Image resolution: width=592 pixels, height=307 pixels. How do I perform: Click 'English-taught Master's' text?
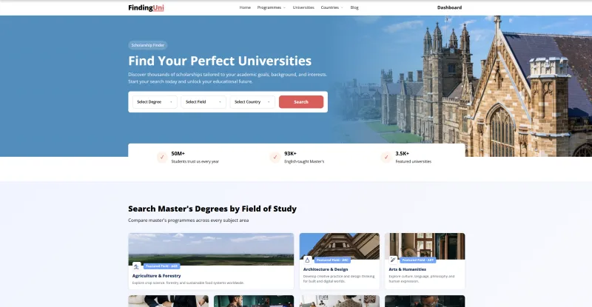(x=304, y=161)
